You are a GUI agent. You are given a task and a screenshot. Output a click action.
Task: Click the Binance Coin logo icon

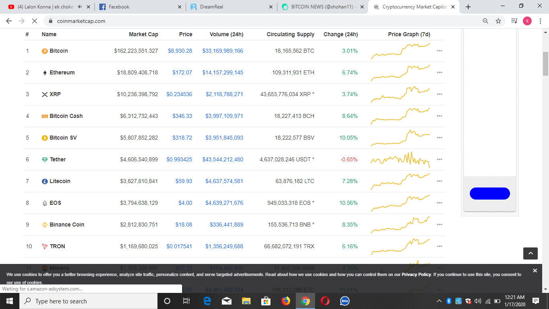point(45,225)
